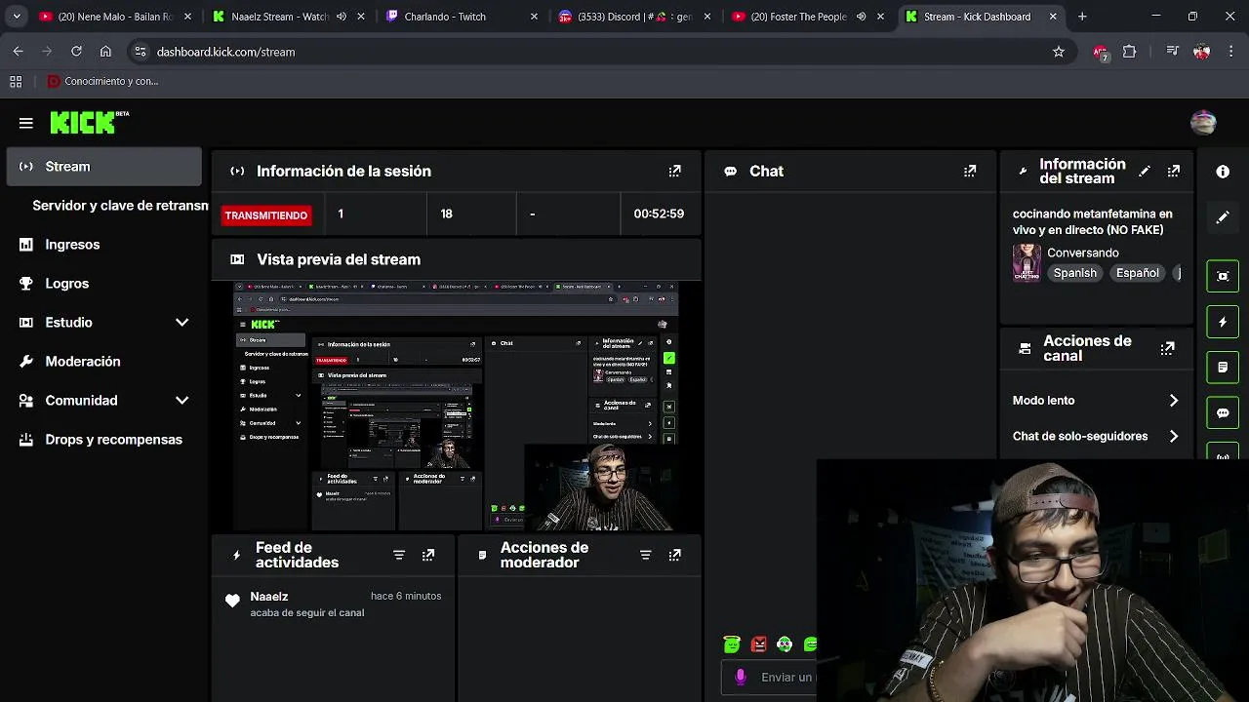1249x702 pixels.
Task: Click the stream preview video
Action: (456, 406)
